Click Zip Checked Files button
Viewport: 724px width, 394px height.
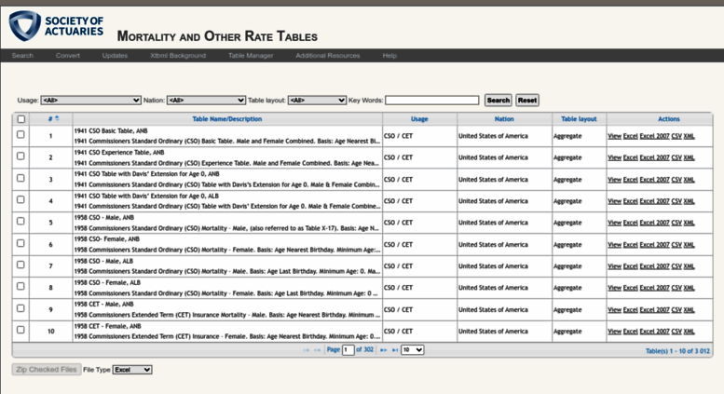click(47, 370)
